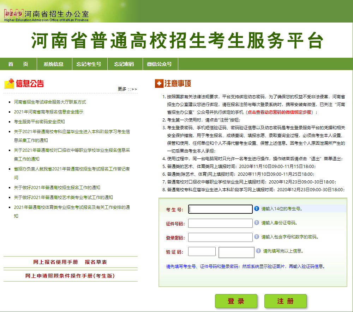Open 更多 announcements link
The image size is (353, 312).
[x=127, y=89]
